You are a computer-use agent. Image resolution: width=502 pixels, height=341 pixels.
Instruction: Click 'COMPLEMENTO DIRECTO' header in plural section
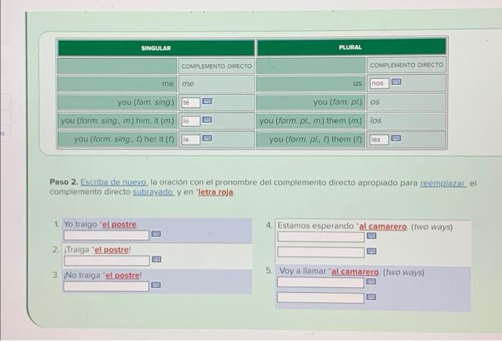point(407,65)
